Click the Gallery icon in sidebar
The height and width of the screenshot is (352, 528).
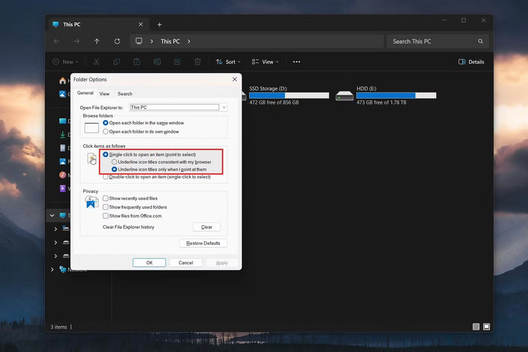(x=63, y=94)
